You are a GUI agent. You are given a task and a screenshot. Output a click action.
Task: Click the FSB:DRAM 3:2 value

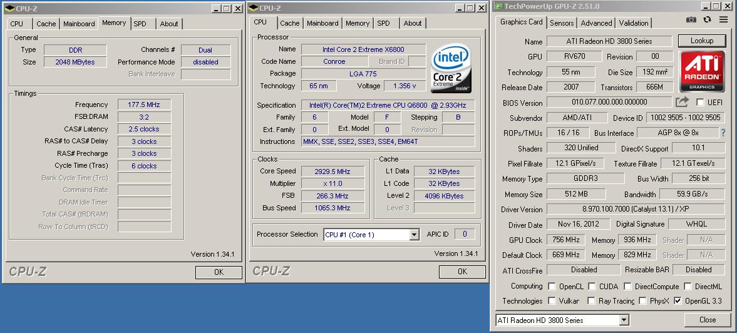pyautogui.click(x=144, y=117)
